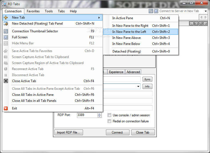Viewport: 210px width, 153px height.
Task: Select Close All Tabs in Active Pane
Action: click(53, 95)
